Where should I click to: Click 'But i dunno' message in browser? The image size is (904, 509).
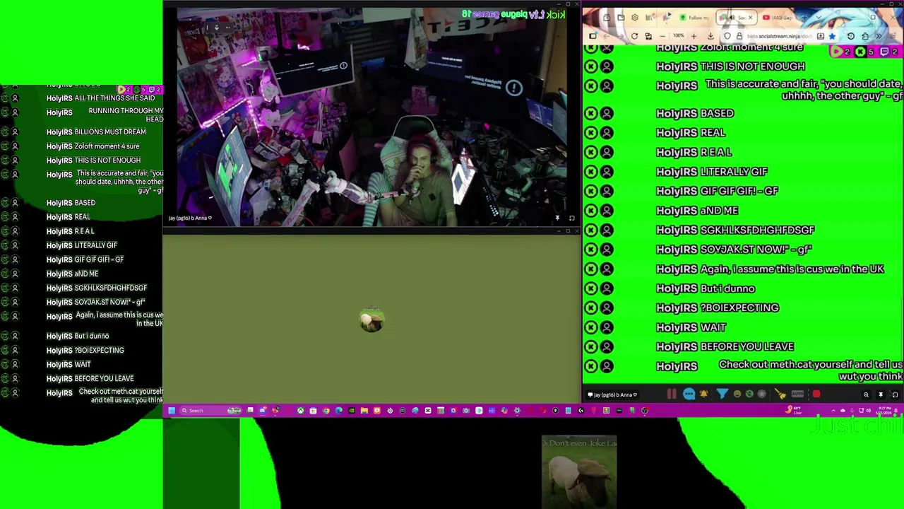(727, 288)
